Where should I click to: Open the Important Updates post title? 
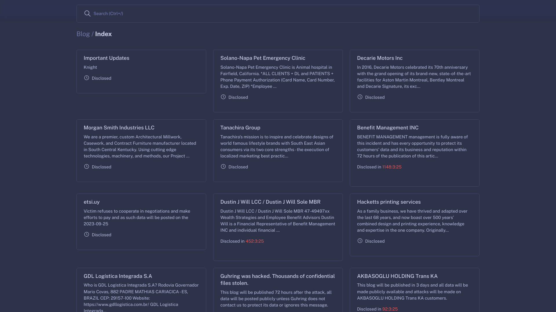(x=106, y=58)
